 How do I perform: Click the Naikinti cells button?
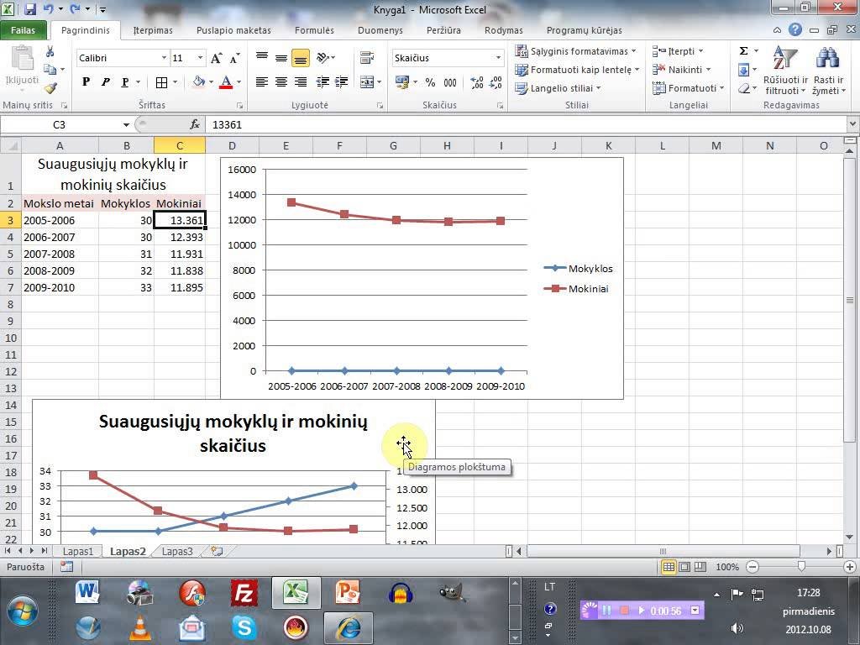coord(681,70)
